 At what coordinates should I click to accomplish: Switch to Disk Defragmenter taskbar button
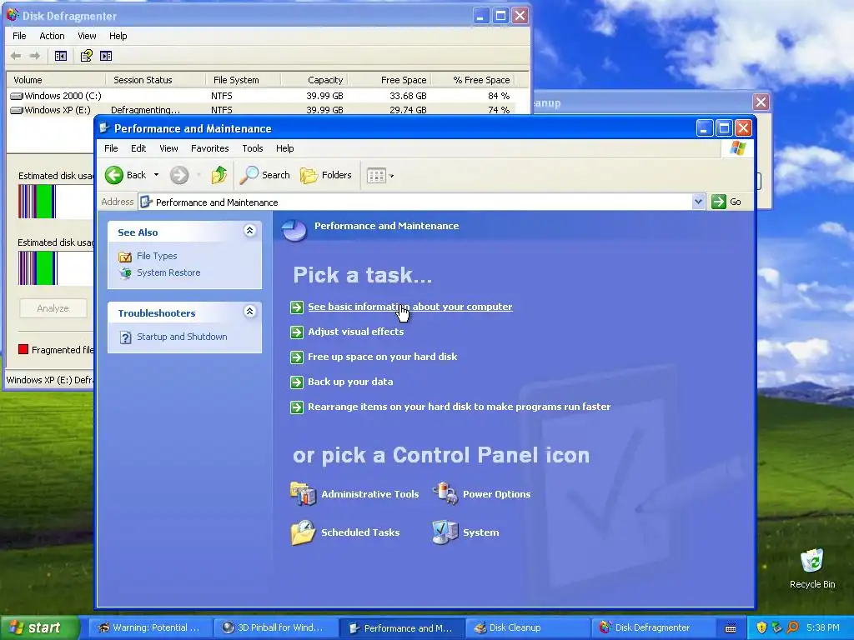[652, 628]
